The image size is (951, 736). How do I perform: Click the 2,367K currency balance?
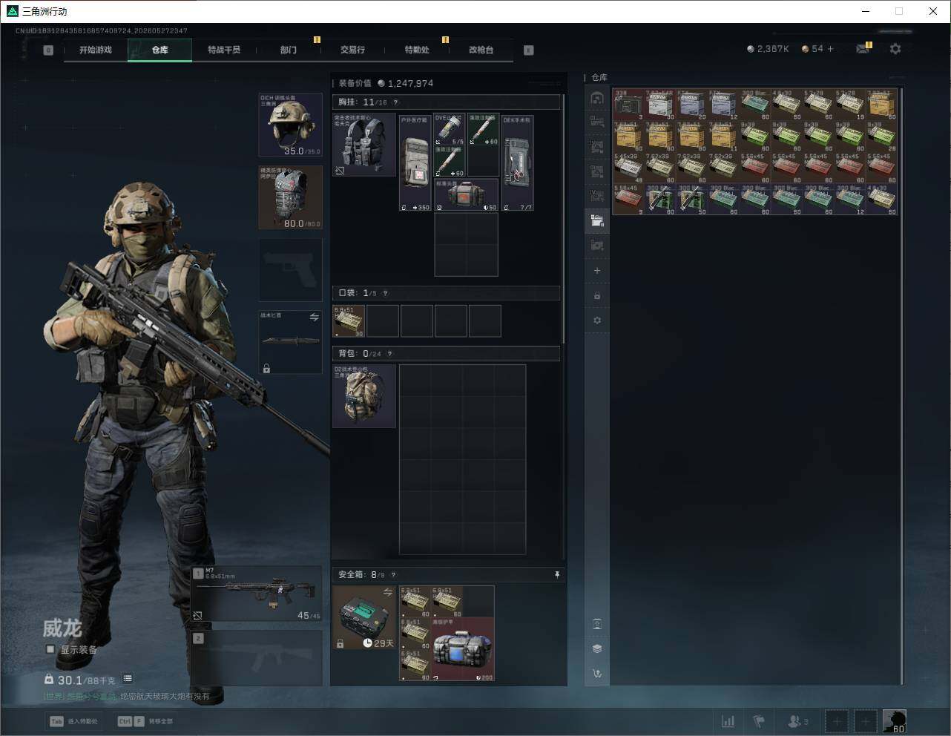[768, 49]
